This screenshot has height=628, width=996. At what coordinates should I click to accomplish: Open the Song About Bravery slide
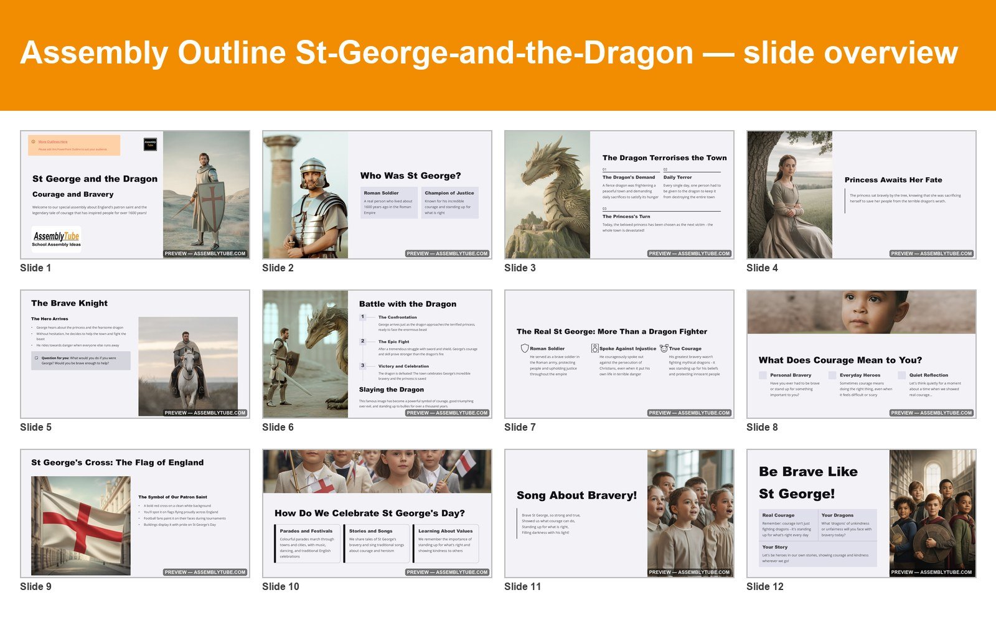619,513
